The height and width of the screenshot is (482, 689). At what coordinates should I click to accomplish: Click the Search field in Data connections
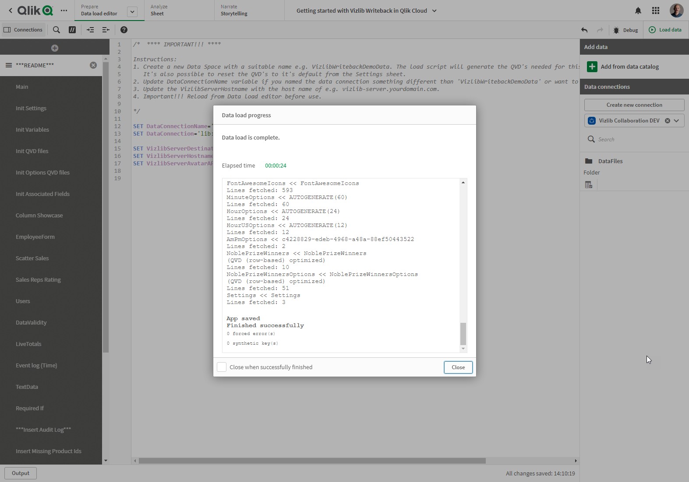pos(634,139)
